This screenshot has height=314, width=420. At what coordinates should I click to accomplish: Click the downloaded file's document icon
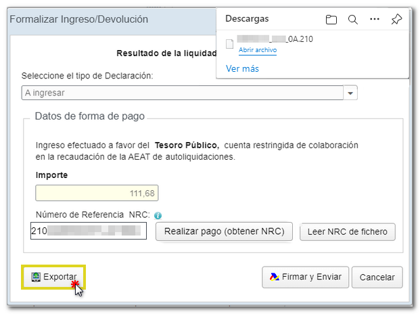pyautogui.click(x=230, y=44)
